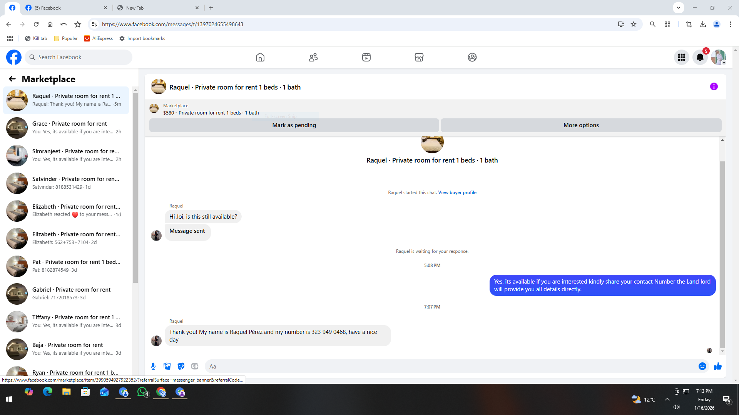Open the View buyer profile link

(x=457, y=193)
